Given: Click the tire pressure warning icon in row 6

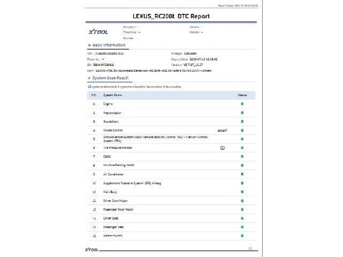Looking at the screenshot, I should tap(222, 148).
